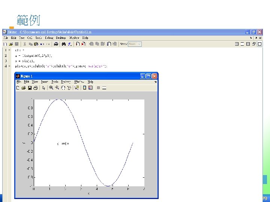
Task: Open the Figure 1 Insert menu
Action: (x=45, y=82)
